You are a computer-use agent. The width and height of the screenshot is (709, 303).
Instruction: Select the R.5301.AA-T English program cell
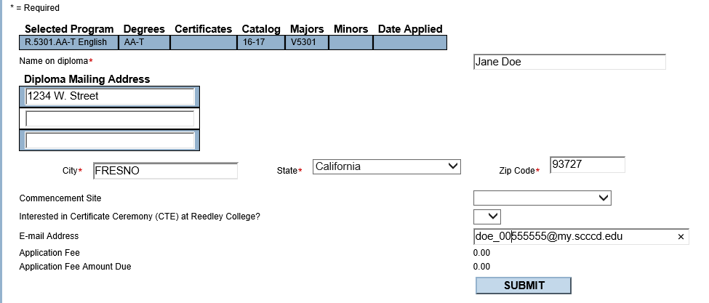pyautogui.click(x=69, y=42)
